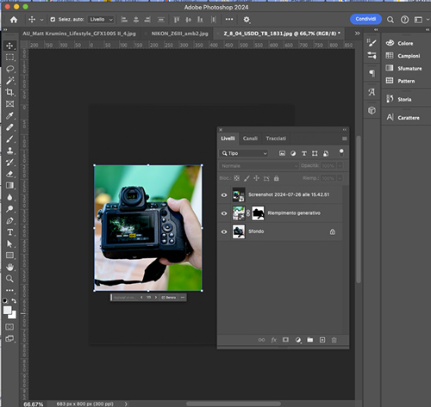The width and height of the screenshot is (431, 407).
Task: Expand the hidden document tabs chevron
Action: pos(357,34)
